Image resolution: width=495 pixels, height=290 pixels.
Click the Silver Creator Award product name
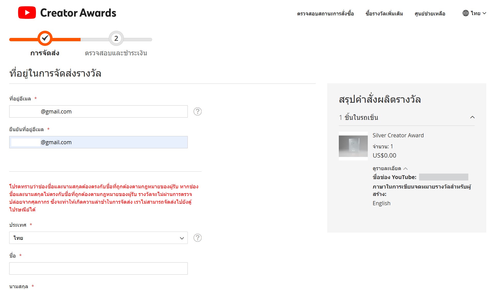point(398,135)
